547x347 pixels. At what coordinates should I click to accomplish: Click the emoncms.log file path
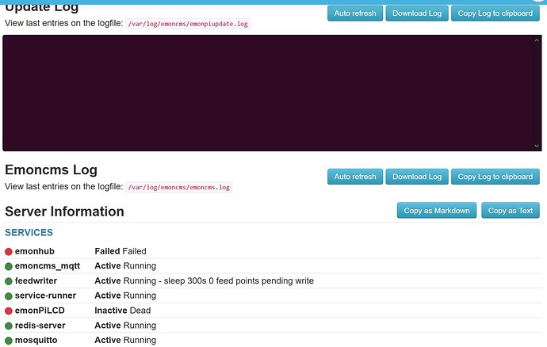pyautogui.click(x=178, y=187)
